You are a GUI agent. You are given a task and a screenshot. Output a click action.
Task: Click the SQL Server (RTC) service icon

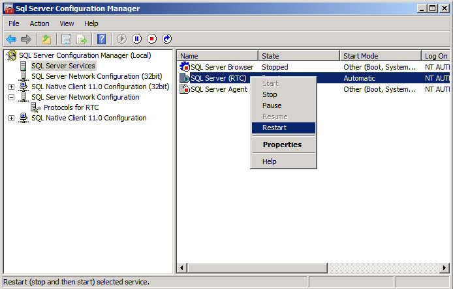[184, 78]
